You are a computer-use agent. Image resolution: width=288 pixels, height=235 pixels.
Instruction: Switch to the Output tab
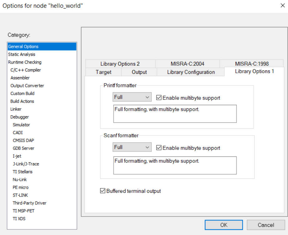point(139,72)
